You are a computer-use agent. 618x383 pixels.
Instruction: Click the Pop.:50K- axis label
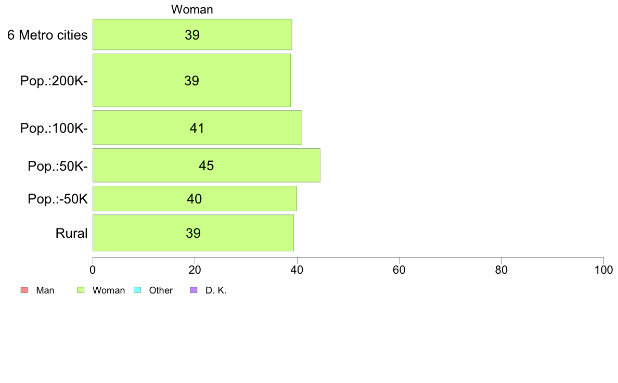pyautogui.click(x=58, y=166)
